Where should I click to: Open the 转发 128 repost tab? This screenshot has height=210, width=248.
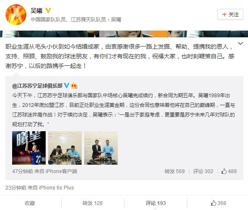point(92,203)
